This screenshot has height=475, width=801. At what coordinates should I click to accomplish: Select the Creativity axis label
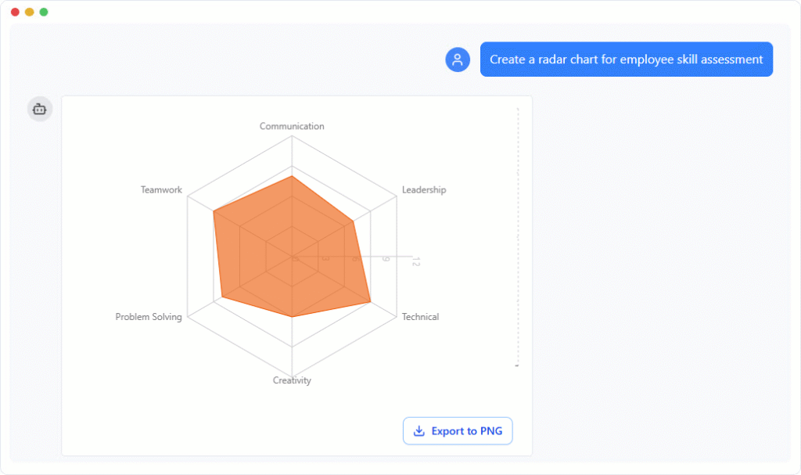[293, 380]
